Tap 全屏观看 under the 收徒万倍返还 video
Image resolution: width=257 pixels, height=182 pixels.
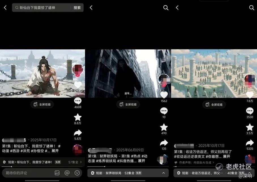coord(214,105)
